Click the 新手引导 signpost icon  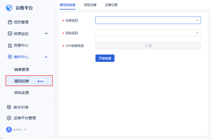(x=10, y=107)
